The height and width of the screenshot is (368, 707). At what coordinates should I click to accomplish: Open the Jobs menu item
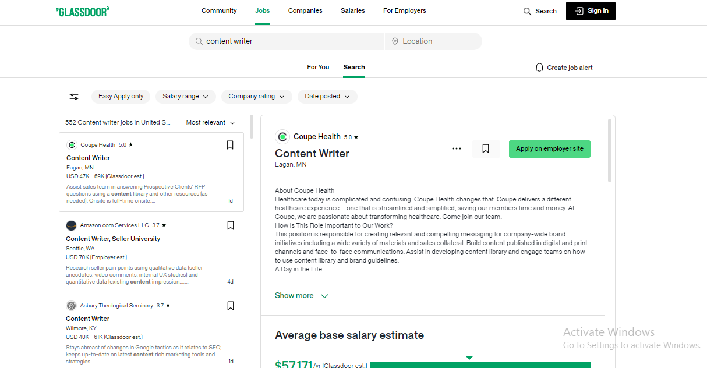[262, 11]
